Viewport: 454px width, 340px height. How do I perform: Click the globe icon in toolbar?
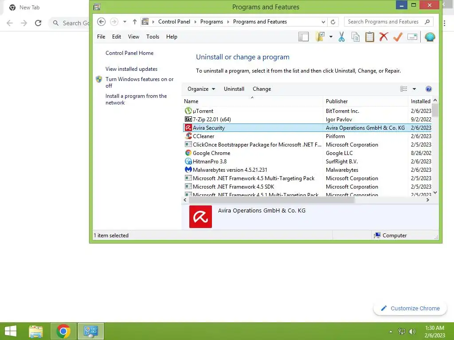tap(430, 37)
